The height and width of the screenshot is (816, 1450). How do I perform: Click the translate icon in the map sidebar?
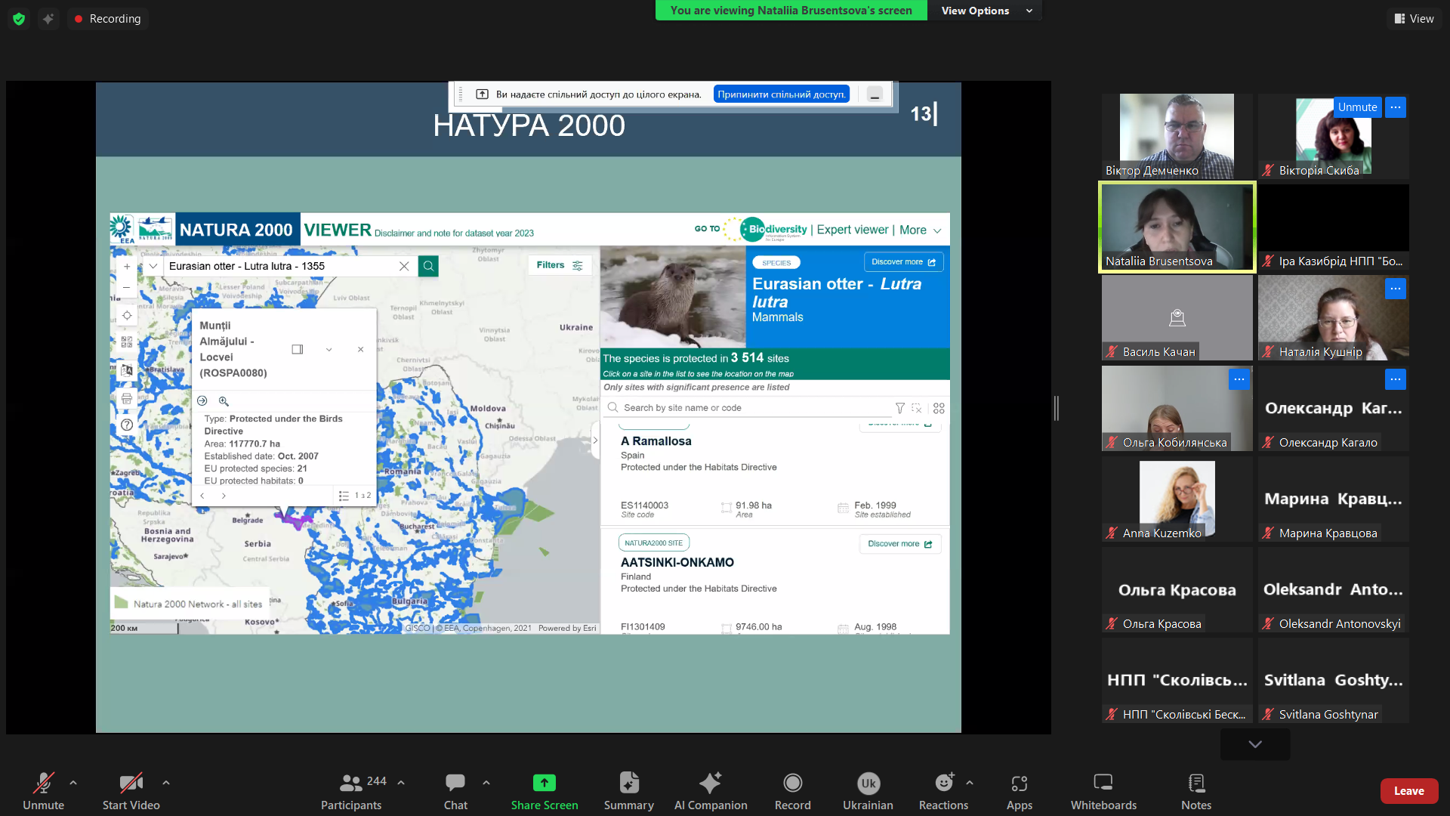click(127, 369)
